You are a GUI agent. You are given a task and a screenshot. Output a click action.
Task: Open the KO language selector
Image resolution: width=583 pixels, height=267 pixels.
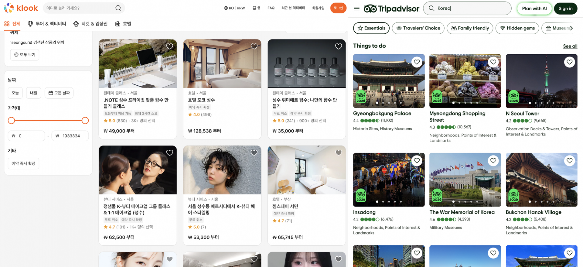coord(229,8)
